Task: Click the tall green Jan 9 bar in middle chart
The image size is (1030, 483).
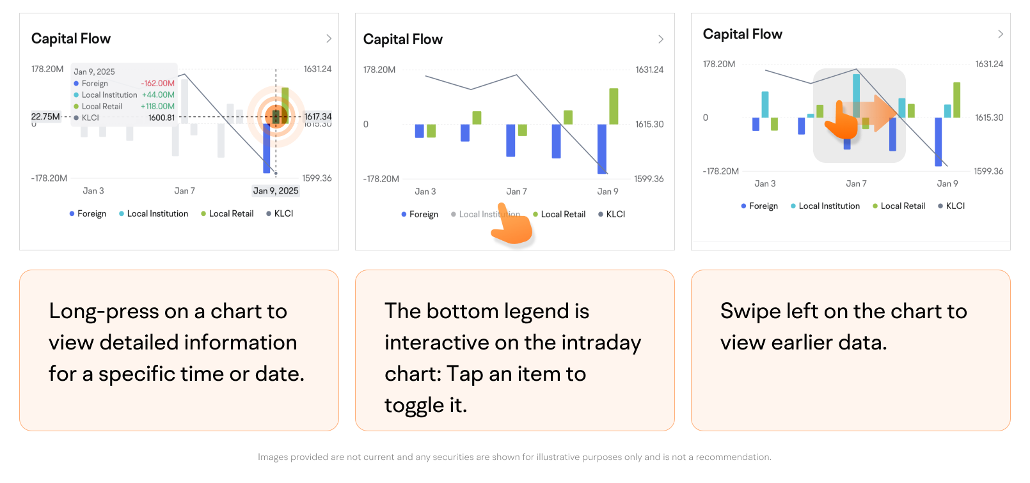Action: 614,106
